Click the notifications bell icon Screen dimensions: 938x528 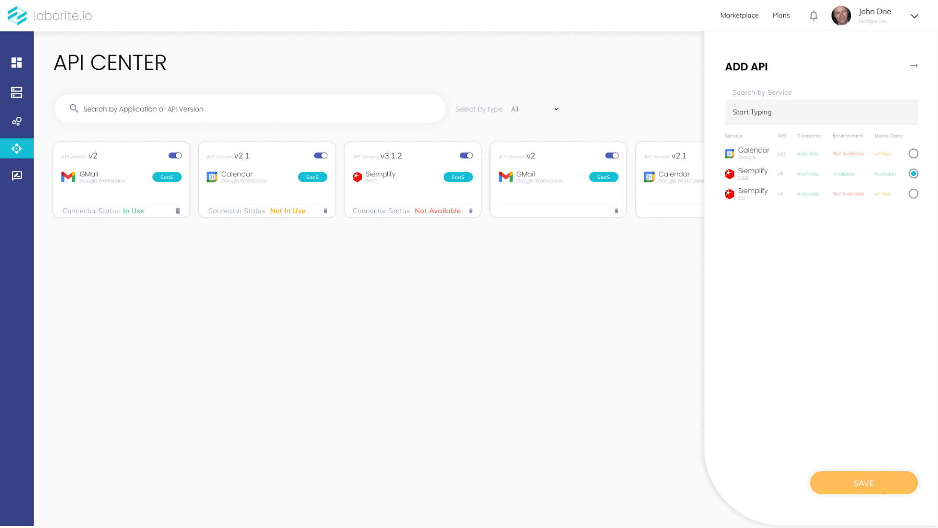(x=813, y=15)
